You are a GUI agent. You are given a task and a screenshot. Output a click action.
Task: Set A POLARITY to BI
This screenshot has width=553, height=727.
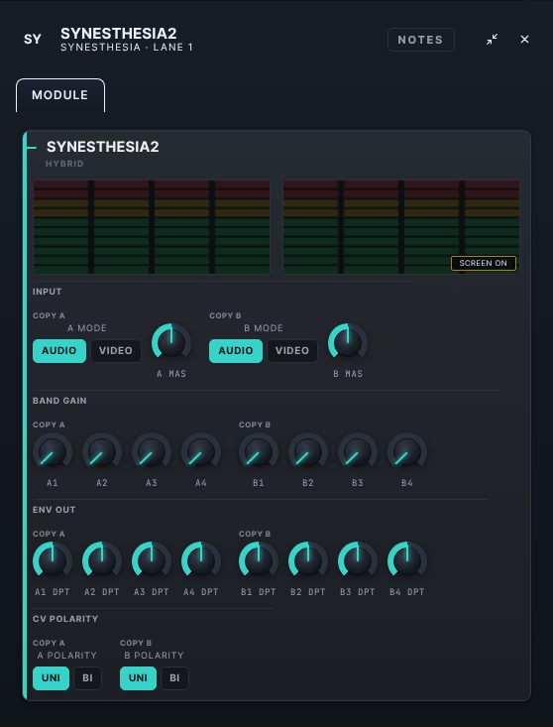pyautogui.click(x=87, y=678)
